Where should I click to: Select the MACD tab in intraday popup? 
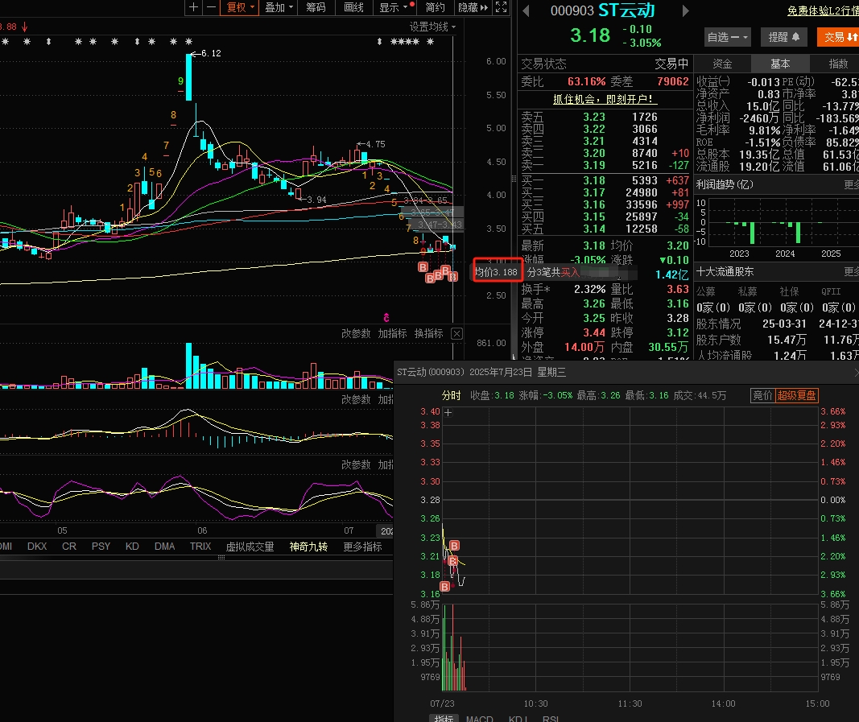tap(479, 718)
